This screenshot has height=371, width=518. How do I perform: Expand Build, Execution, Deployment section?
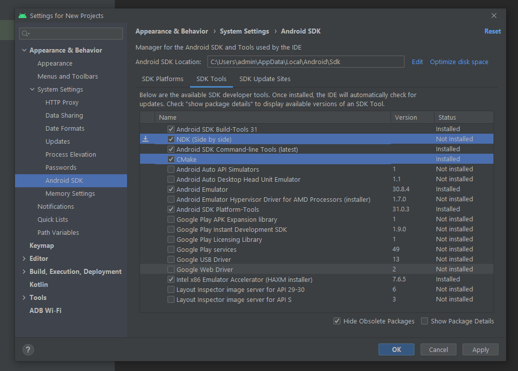click(24, 271)
